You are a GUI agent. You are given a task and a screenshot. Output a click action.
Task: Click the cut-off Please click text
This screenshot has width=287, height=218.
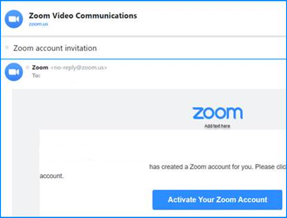click(271, 167)
